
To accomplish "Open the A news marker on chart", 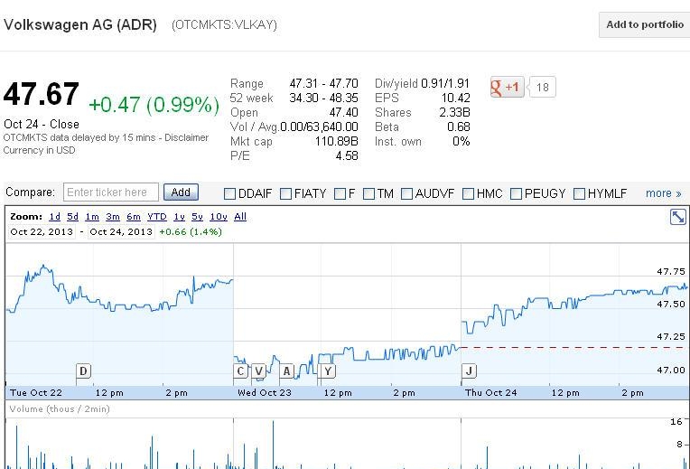I will [x=286, y=371].
